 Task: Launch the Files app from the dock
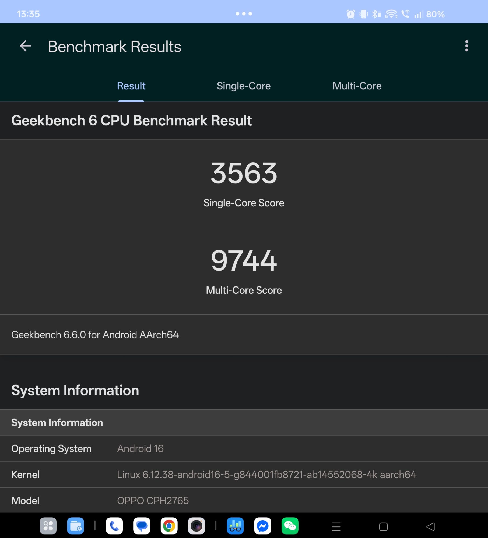75,526
